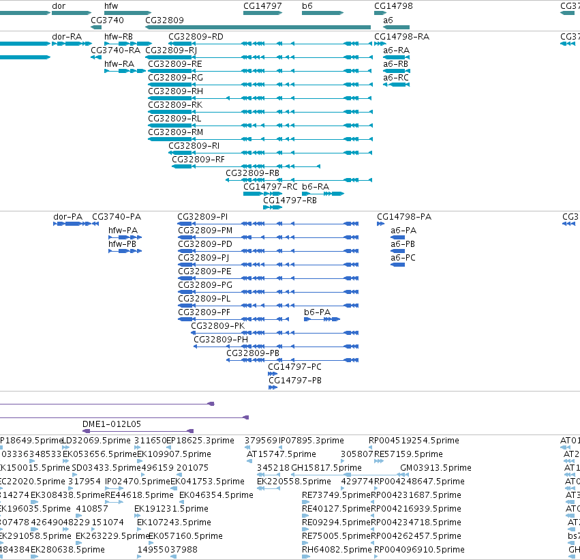Select the EP18625.3prime EST label
The image size is (580, 560).
coord(200,441)
